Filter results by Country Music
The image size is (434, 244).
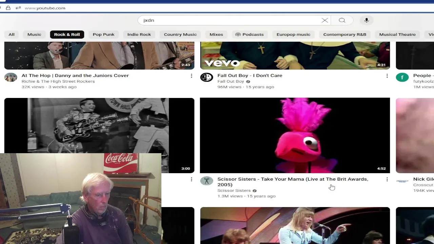[180, 34]
